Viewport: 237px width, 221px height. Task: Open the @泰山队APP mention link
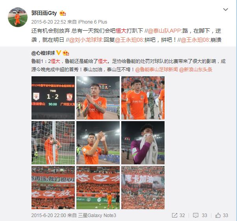tap(164, 31)
